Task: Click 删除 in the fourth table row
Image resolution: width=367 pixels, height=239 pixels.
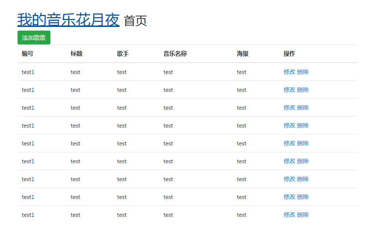Action: pyautogui.click(x=303, y=125)
